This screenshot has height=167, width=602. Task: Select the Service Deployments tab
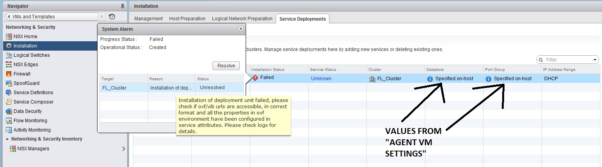pos(303,19)
